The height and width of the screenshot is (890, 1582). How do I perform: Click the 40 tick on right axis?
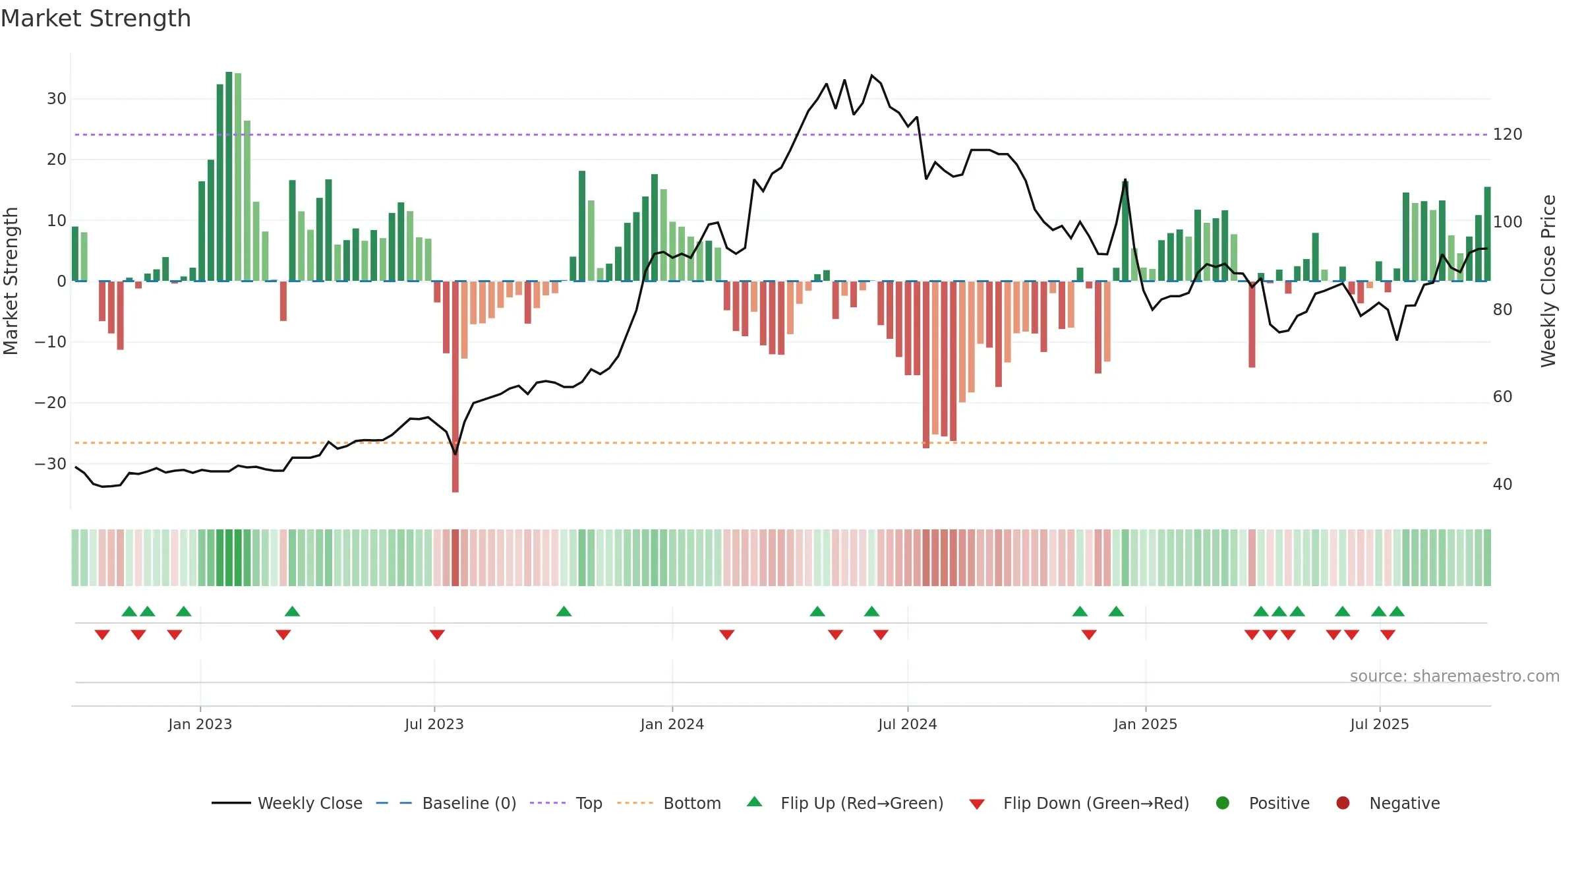point(1503,485)
